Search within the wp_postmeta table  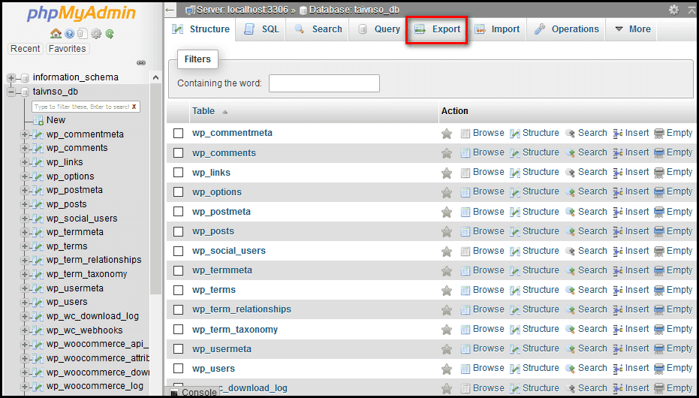pos(586,212)
